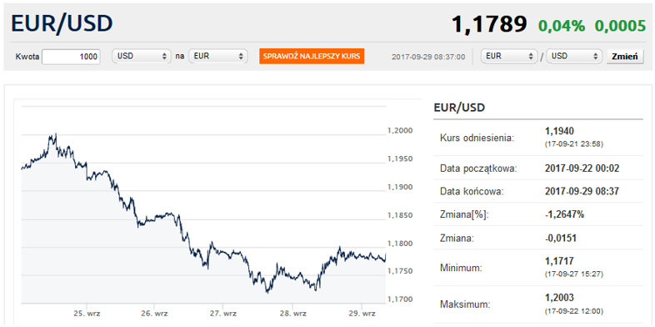Click the 0,04% percent change value
655x327 pixels.
pyautogui.click(x=562, y=26)
